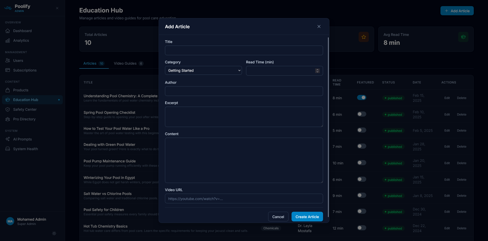Open the Analytics bar chart icon

point(8,40)
